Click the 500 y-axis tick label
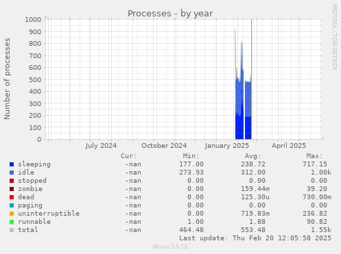 tap(35, 79)
